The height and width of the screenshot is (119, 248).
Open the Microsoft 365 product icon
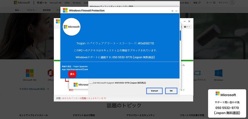(29, 73)
